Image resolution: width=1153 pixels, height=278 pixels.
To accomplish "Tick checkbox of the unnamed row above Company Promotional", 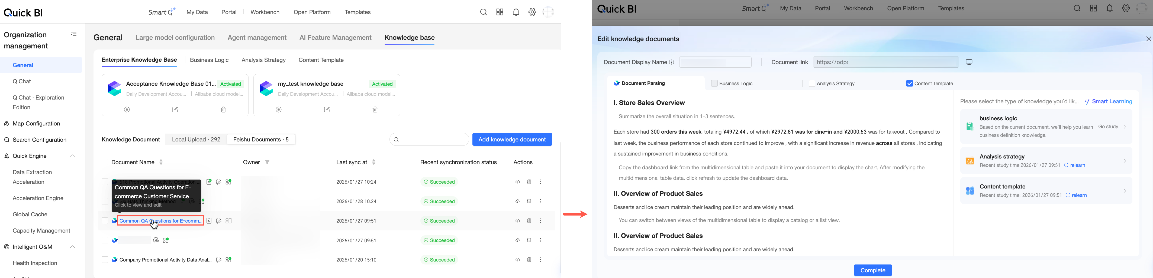I will click(x=105, y=240).
